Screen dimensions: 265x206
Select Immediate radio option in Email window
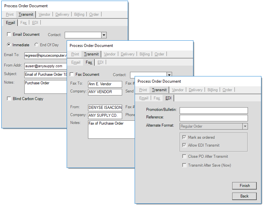coord(9,45)
